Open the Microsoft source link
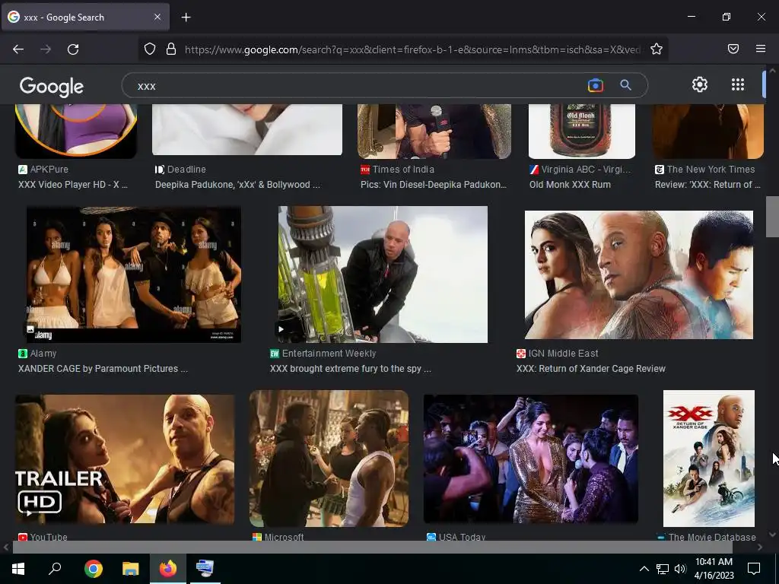The height and width of the screenshot is (584, 779). 278,537
